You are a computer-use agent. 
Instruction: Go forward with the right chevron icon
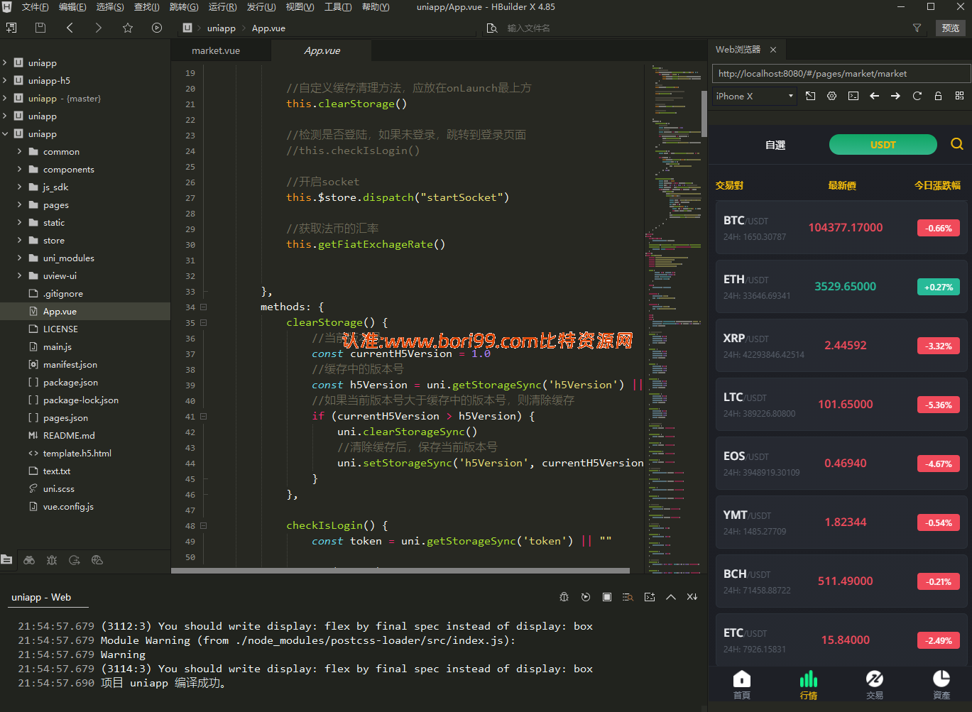(x=99, y=28)
